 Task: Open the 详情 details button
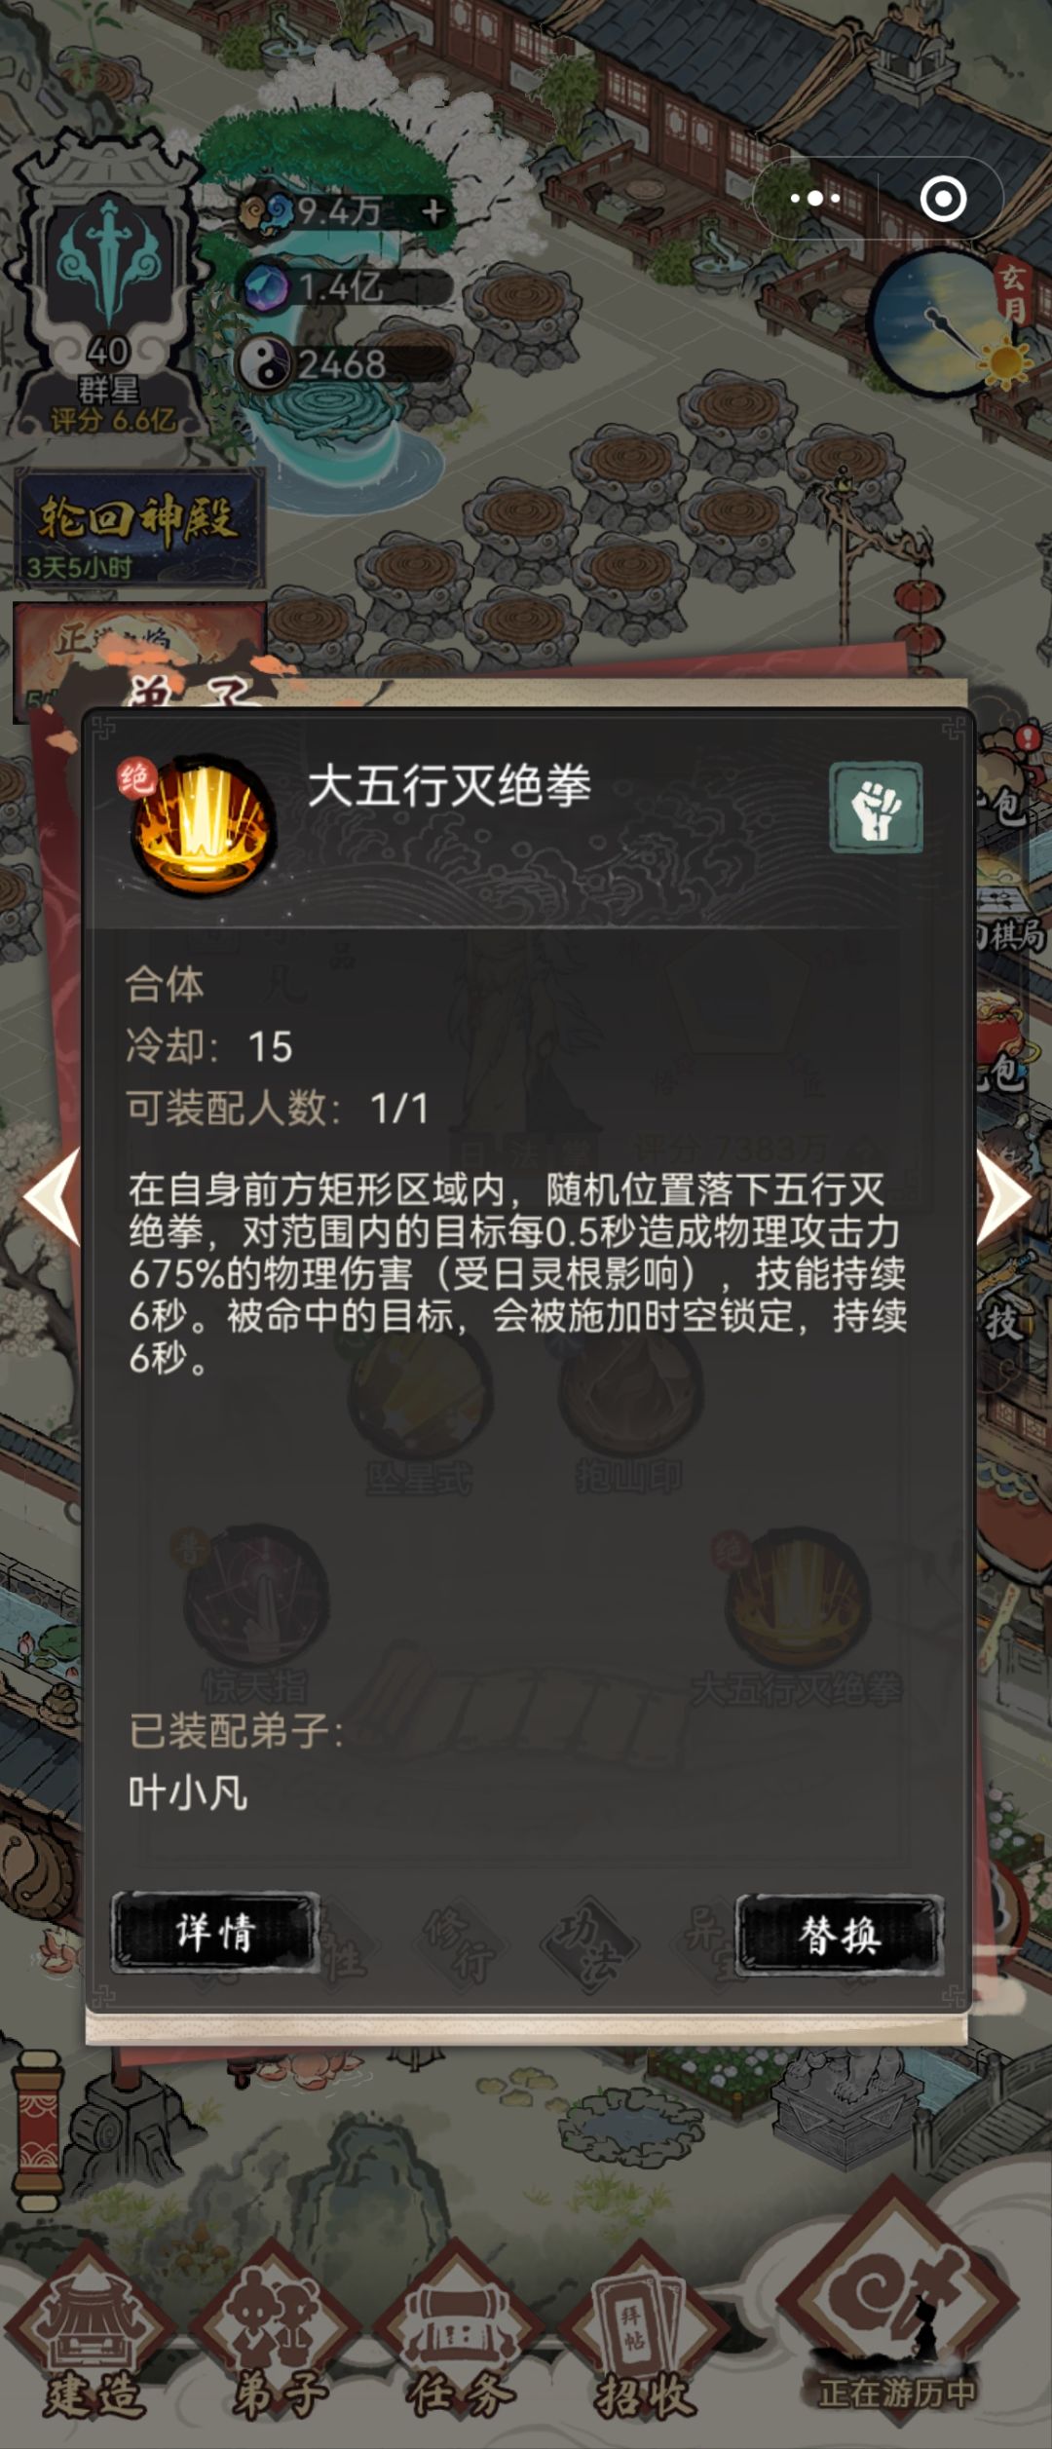215,1933
